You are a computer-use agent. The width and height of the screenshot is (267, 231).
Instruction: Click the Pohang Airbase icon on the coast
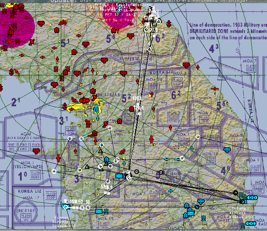click(x=243, y=202)
